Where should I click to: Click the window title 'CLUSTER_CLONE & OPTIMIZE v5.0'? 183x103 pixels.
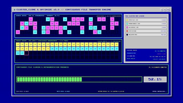coord(38,10)
